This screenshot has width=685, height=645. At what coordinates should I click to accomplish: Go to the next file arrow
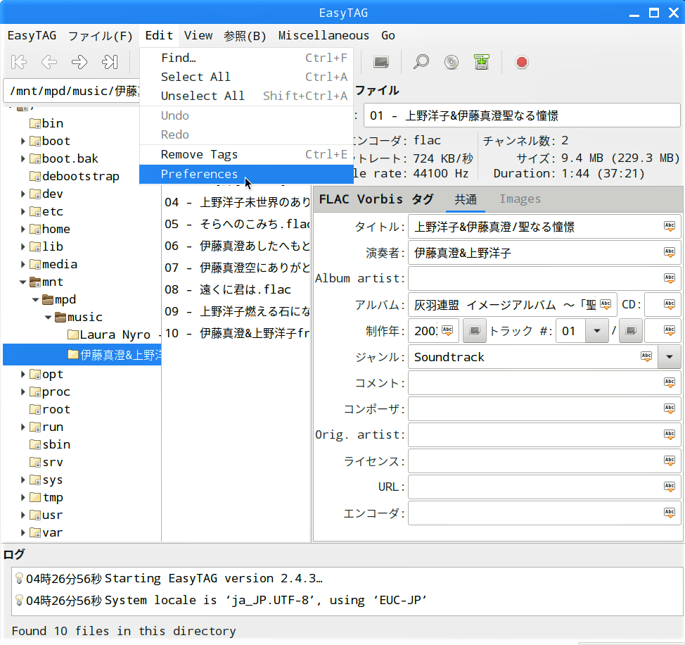tap(79, 62)
